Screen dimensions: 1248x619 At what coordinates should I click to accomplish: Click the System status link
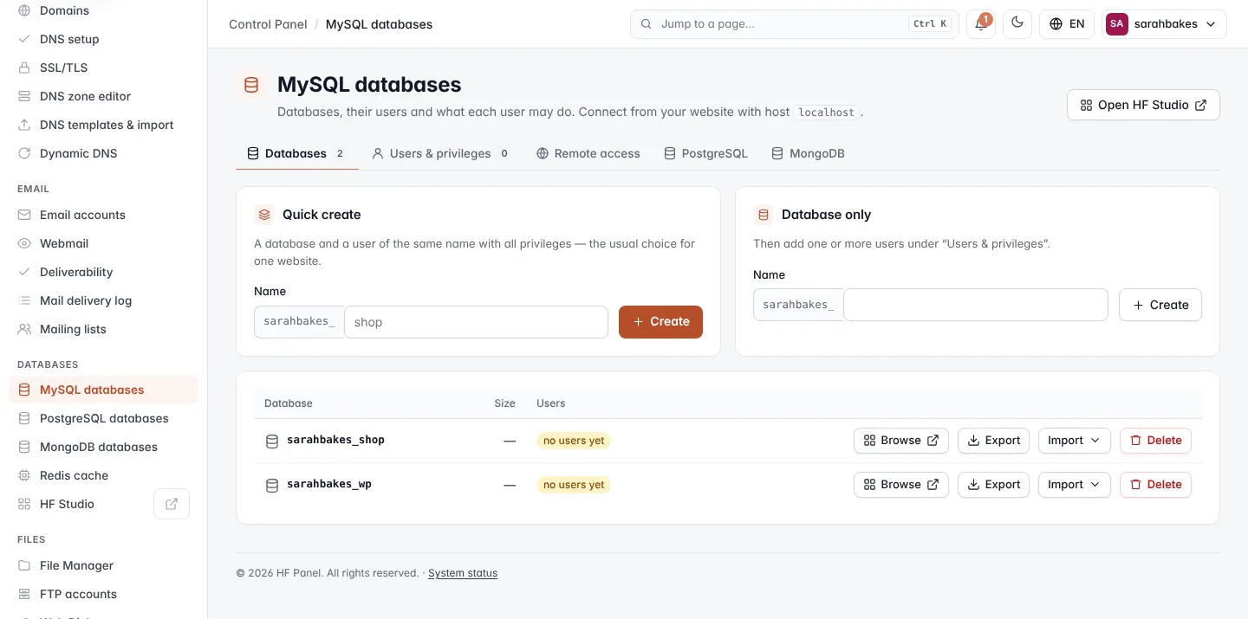tap(463, 573)
